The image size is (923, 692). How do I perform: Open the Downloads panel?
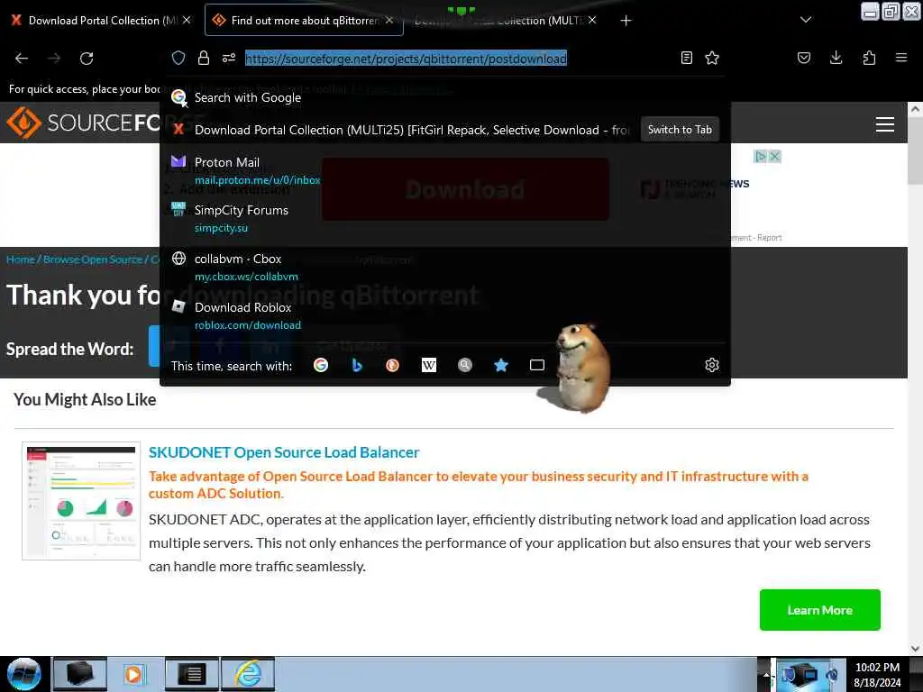coord(836,58)
